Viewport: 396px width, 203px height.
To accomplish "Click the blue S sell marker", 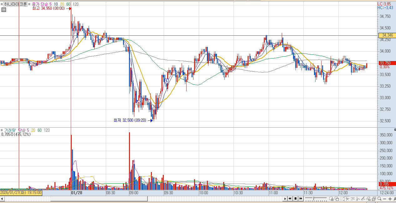I will click(x=167, y=81).
